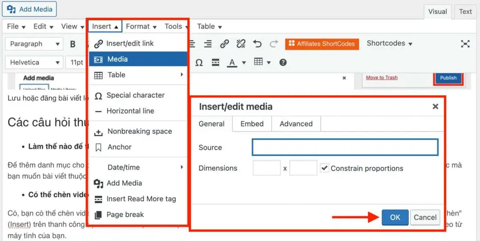The width and height of the screenshot is (480, 241).
Task: Open the Advanced tab in dialog
Action: click(296, 124)
